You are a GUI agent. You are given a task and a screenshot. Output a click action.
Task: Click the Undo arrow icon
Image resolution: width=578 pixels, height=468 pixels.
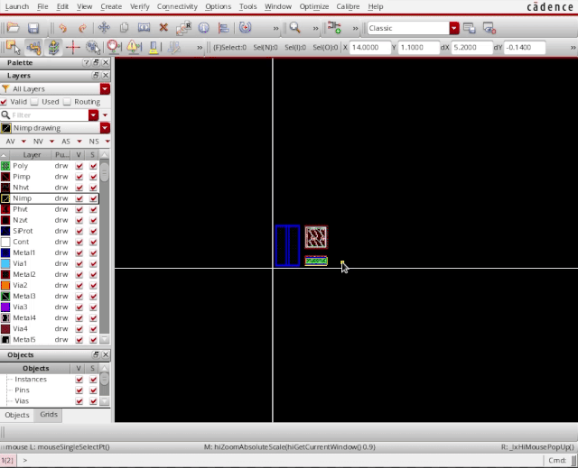pos(62,28)
